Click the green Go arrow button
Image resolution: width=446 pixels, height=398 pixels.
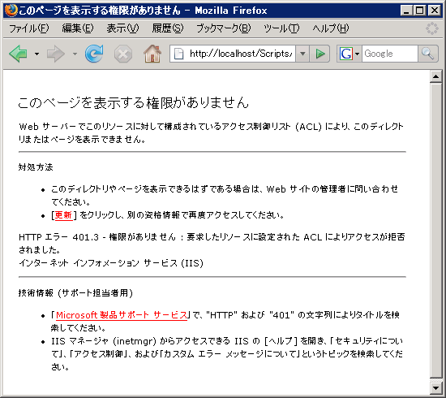[320, 54]
